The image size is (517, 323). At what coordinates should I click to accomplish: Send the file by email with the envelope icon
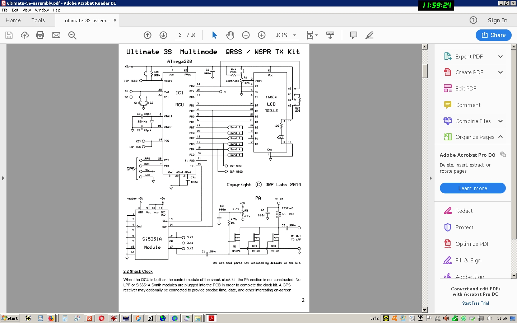pos(56,35)
